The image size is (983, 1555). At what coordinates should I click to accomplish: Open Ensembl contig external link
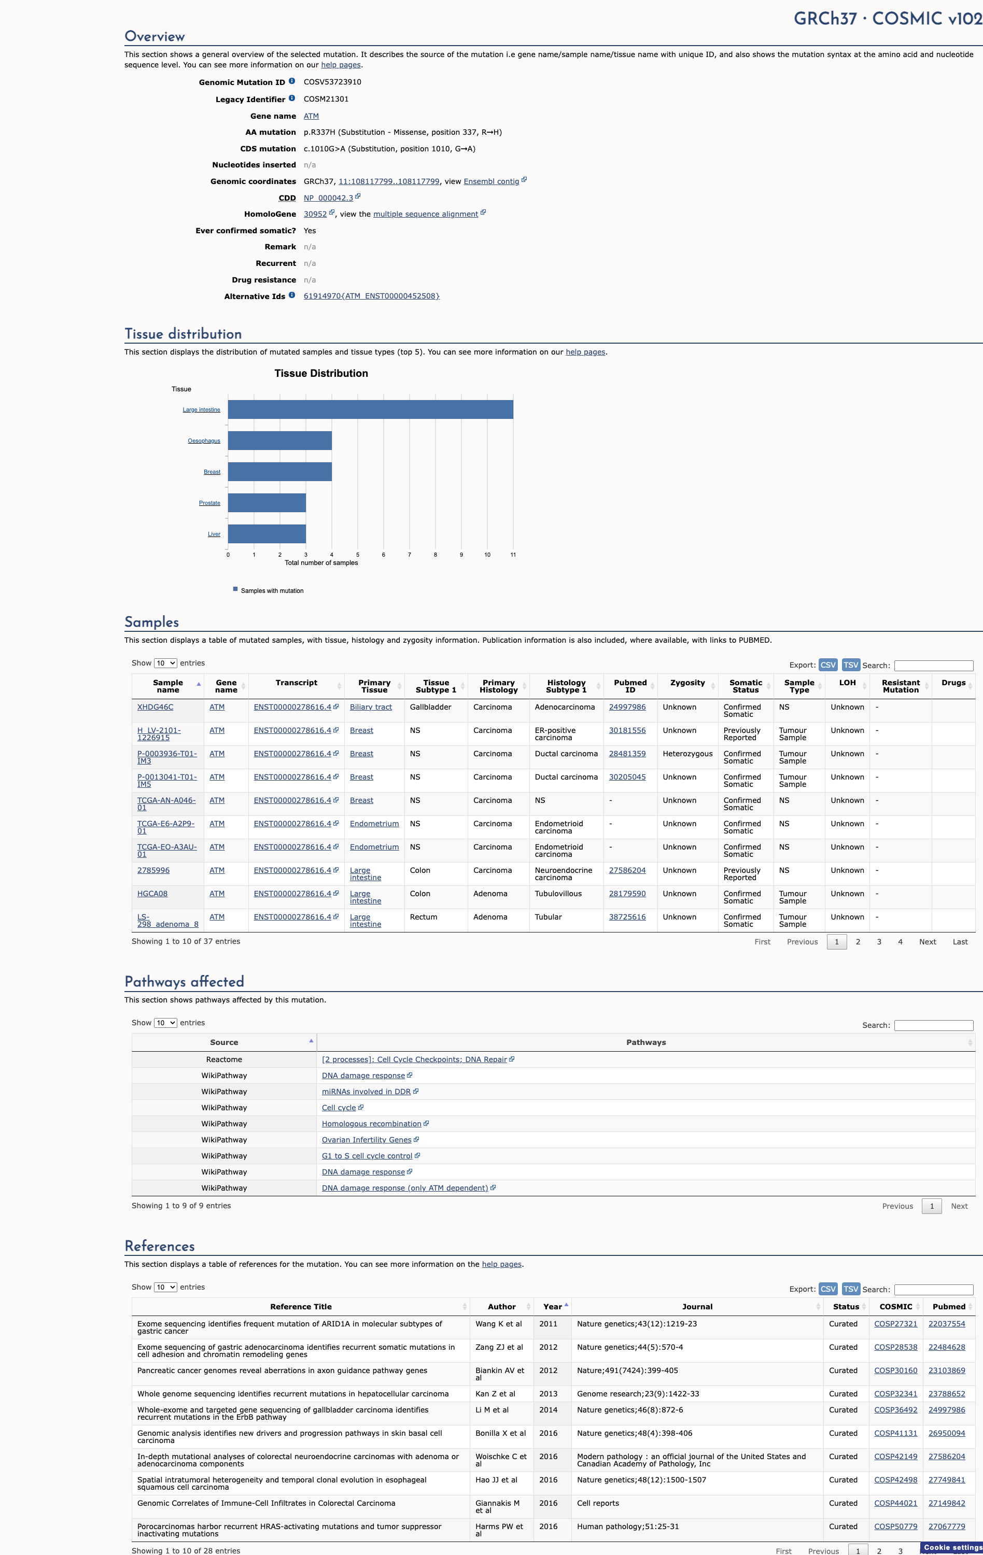coord(495,181)
